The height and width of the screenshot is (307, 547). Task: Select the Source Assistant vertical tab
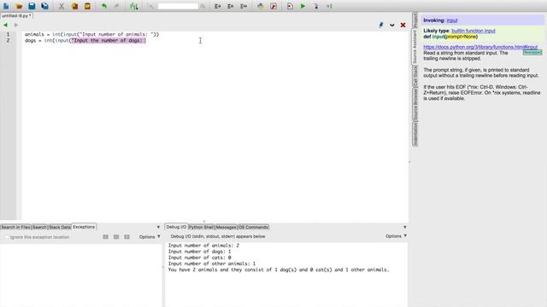tap(415, 47)
